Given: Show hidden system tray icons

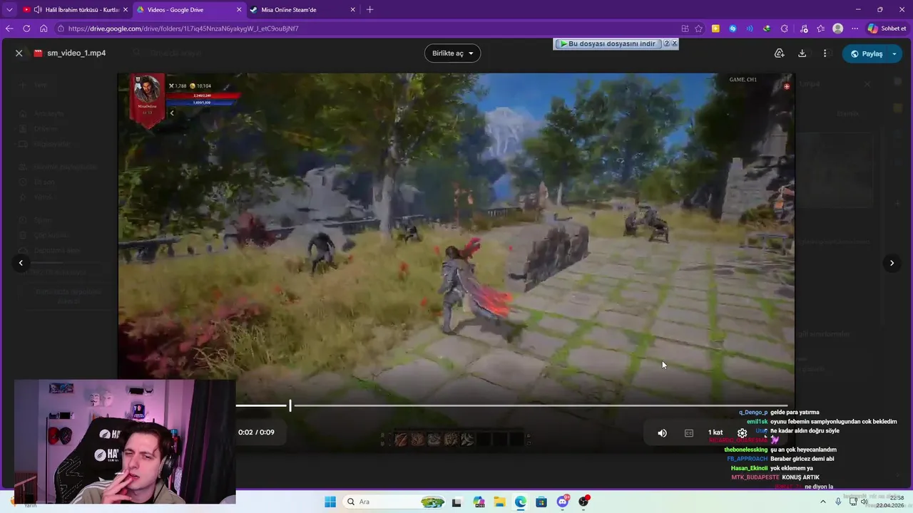Looking at the screenshot, I should click(822, 502).
